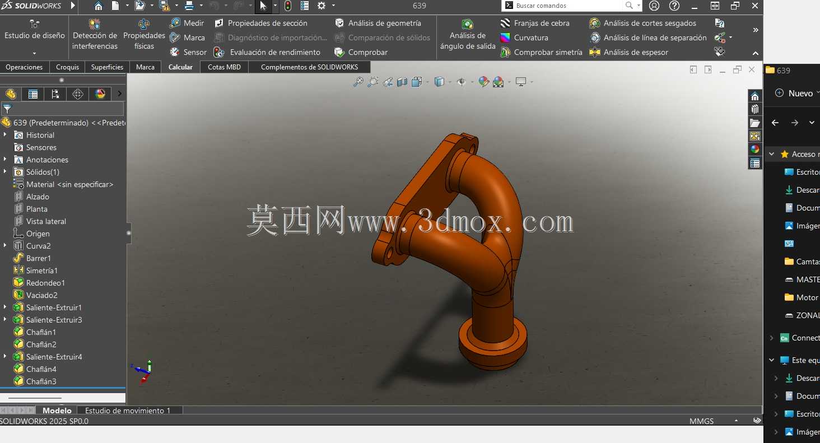The width and height of the screenshot is (820, 443).
Task: Click the Zoom to Area icon
Action: pos(373,82)
